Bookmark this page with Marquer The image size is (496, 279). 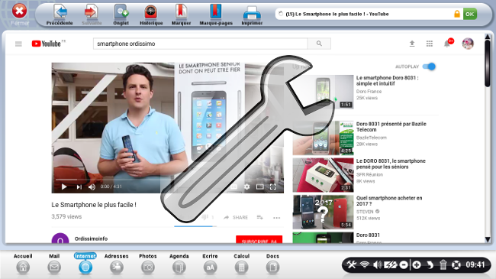click(x=181, y=15)
